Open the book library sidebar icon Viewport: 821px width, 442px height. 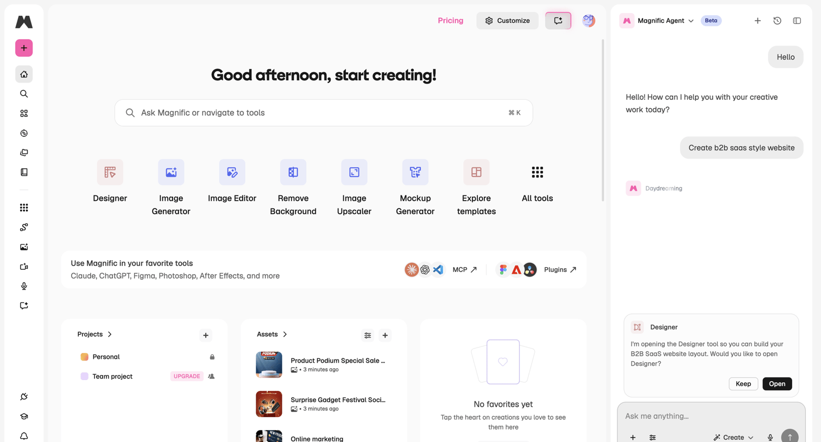(x=24, y=172)
